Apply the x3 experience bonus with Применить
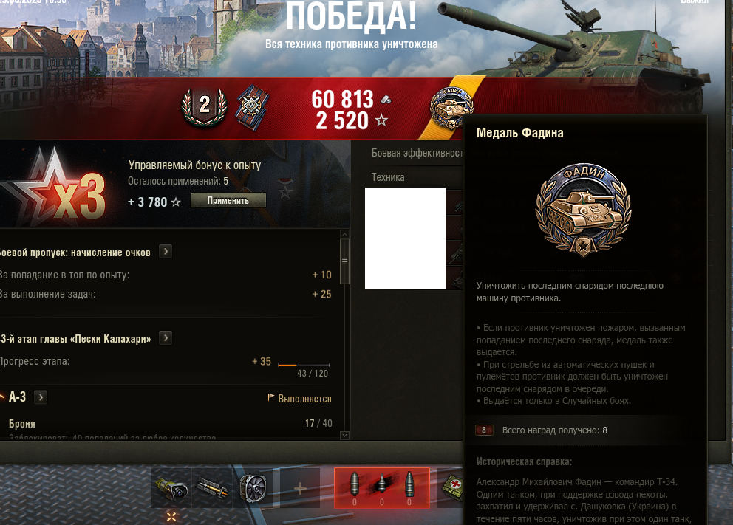 [x=228, y=200]
